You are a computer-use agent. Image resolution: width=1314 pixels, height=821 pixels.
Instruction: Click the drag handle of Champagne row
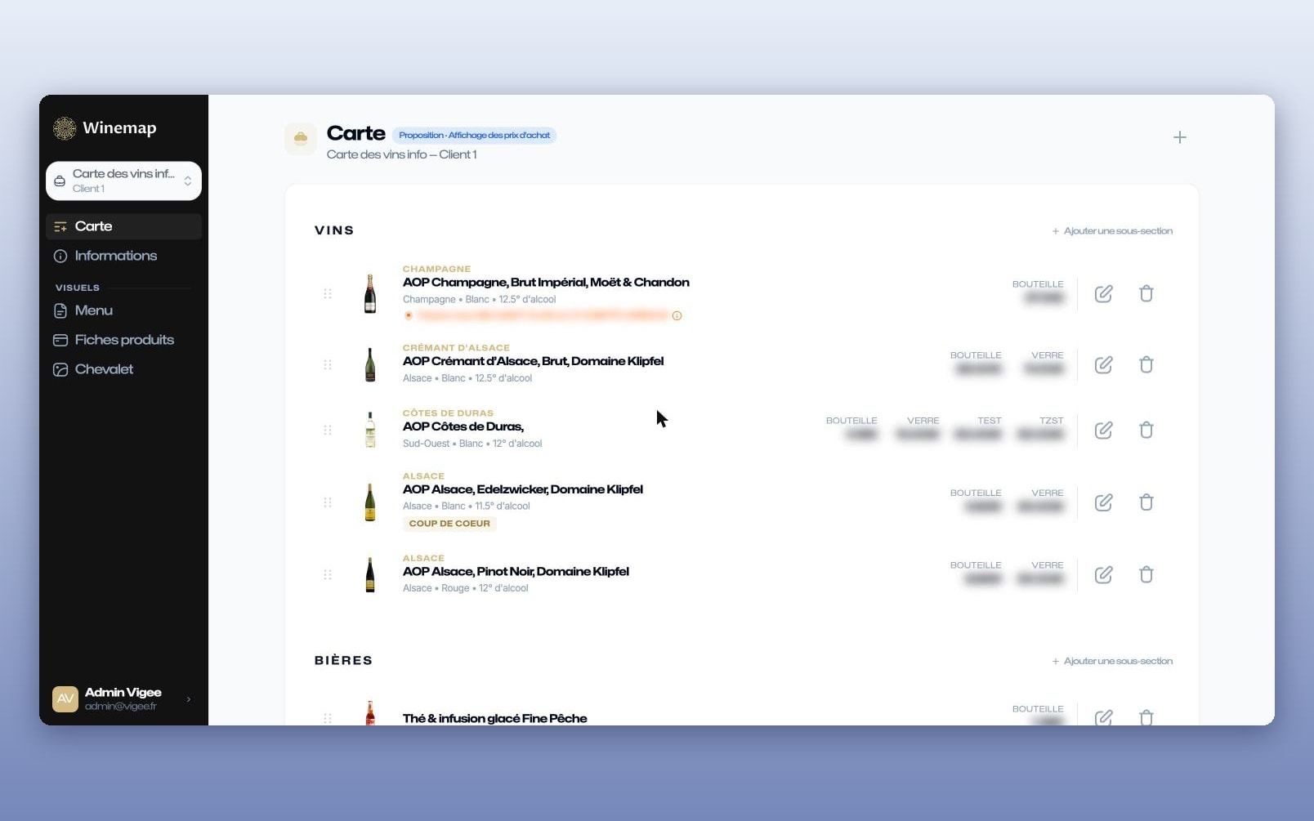(328, 293)
